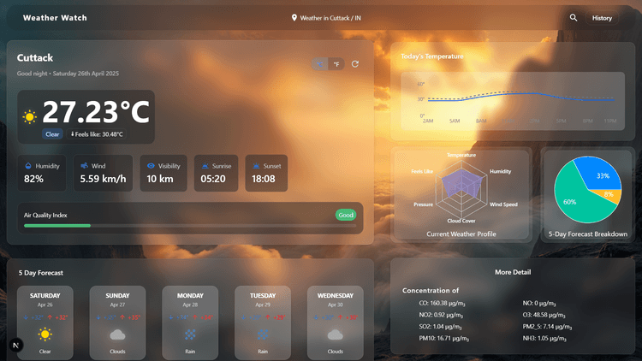Click the Sunset icon
Viewport: 642px width, 361px height.
tap(256, 166)
